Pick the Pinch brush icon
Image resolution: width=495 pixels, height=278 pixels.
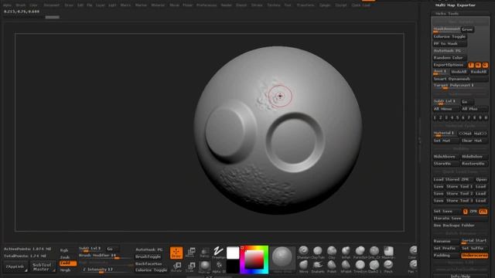pyautogui.click(x=388, y=266)
